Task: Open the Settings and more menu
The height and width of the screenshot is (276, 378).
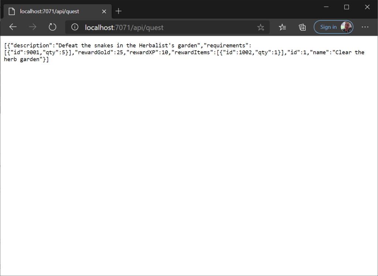Action: pyautogui.click(x=365, y=27)
